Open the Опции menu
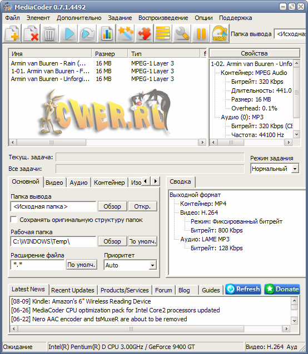The image size is (308, 354). [x=203, y=18]
